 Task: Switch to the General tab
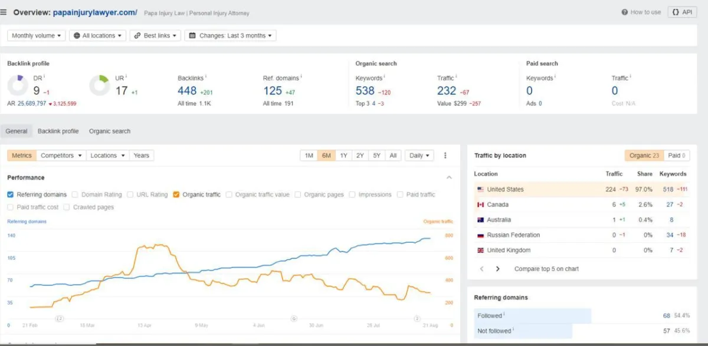coord(17,131)
